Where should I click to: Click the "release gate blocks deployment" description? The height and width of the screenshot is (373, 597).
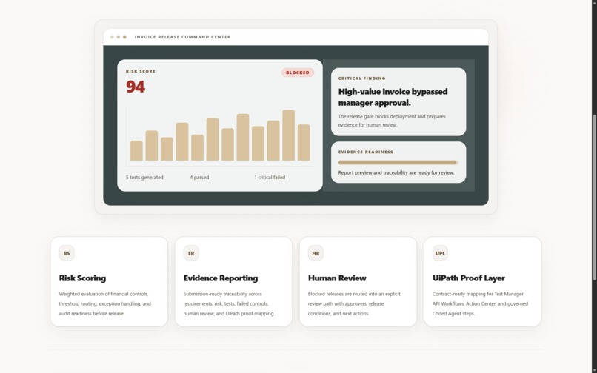(392, 121)
